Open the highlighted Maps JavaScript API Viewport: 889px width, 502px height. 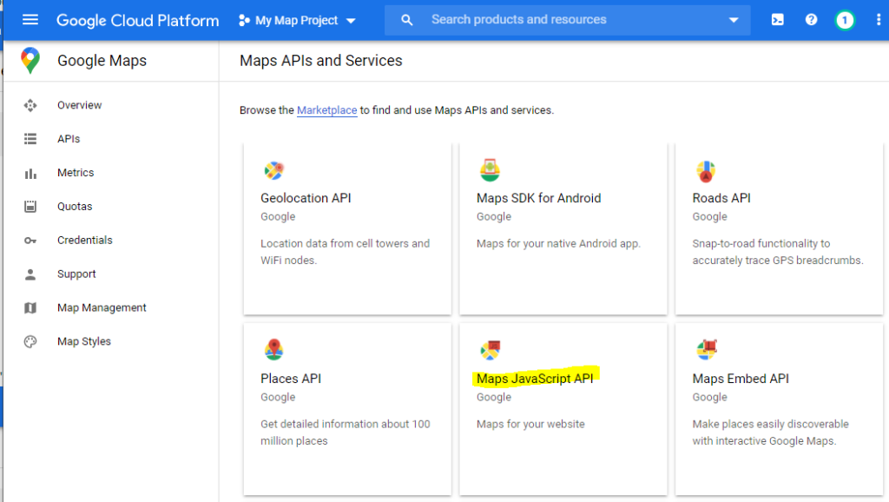point(535,378)
